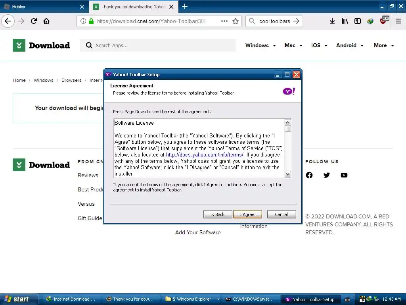Image resolution: width=406 pixels, height=305 pixels.
Task: Bookmark this page with star icon
Action: tap(236, 21)
